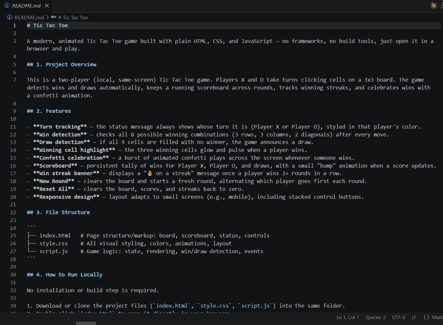The image size is (443, 325).
Task: Click line number 22 in the gutter
Action: click(13, 213)
